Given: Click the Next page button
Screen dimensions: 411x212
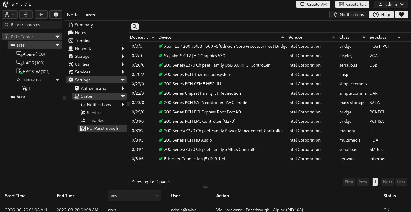Looking at the screenshot, I should click(x=387, y=182).
